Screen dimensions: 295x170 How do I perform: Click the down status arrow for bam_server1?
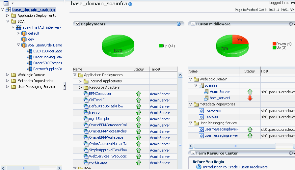point(250,98)
